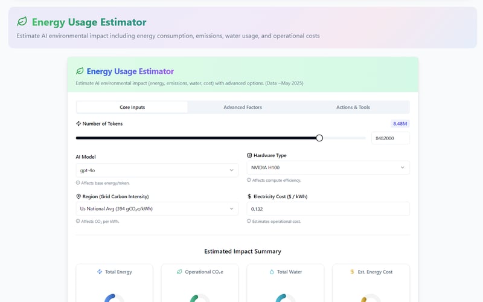Screen dimensions: 483x302
Task: Click the Estimated Impact Summary heading
Action: 243,251
